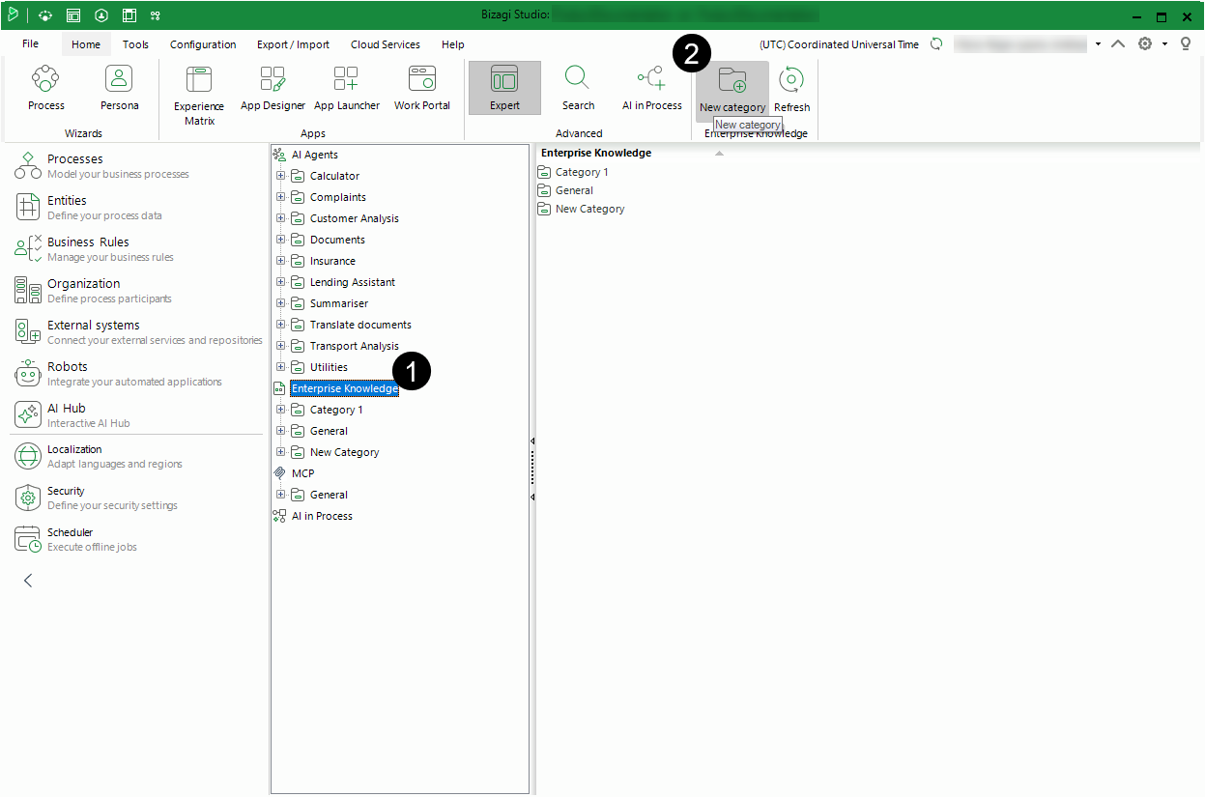
Task: Open Export / Import tab
Action: pyautogui.click(x=293, y=44)
